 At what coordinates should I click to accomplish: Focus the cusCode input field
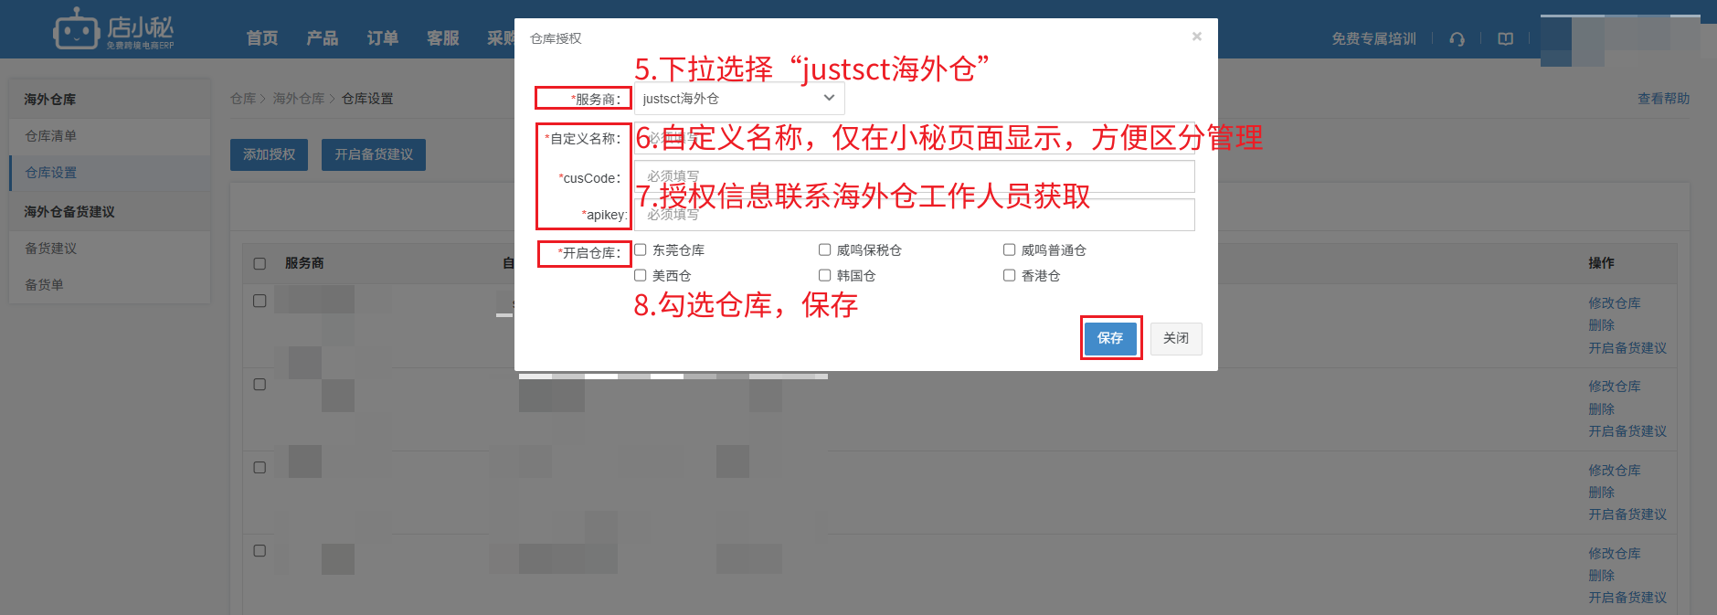tap(915, 176)
